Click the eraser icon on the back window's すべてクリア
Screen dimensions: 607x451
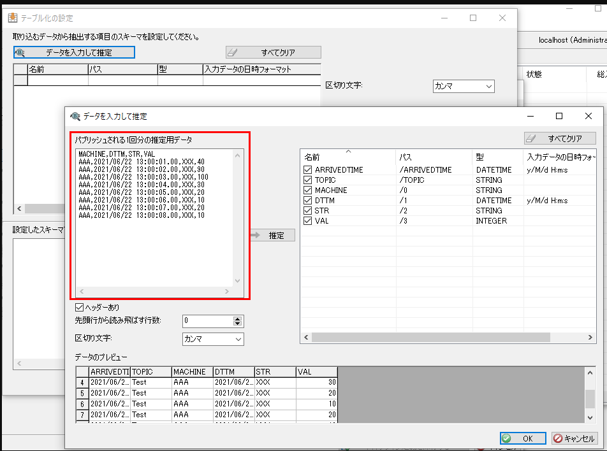(232, 52)
